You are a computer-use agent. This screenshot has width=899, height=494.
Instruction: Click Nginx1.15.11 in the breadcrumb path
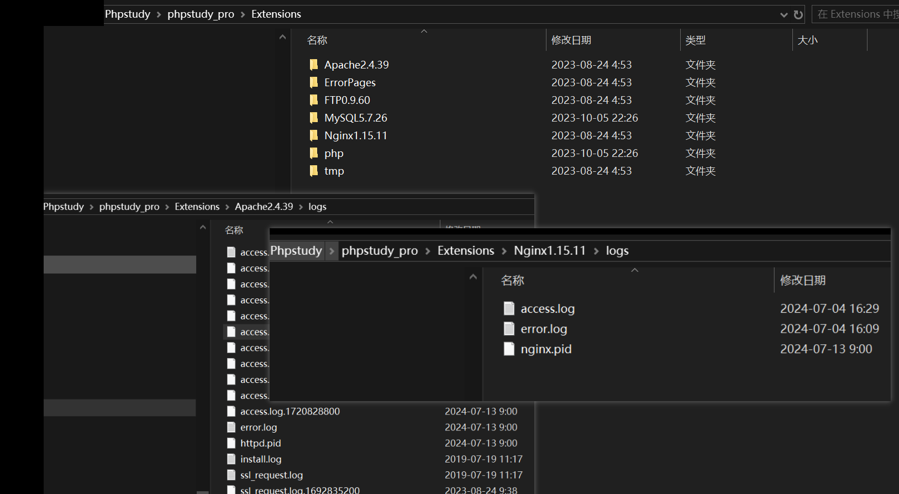tap(550, 251)
